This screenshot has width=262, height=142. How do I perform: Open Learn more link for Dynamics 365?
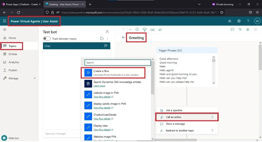point(99,86)
